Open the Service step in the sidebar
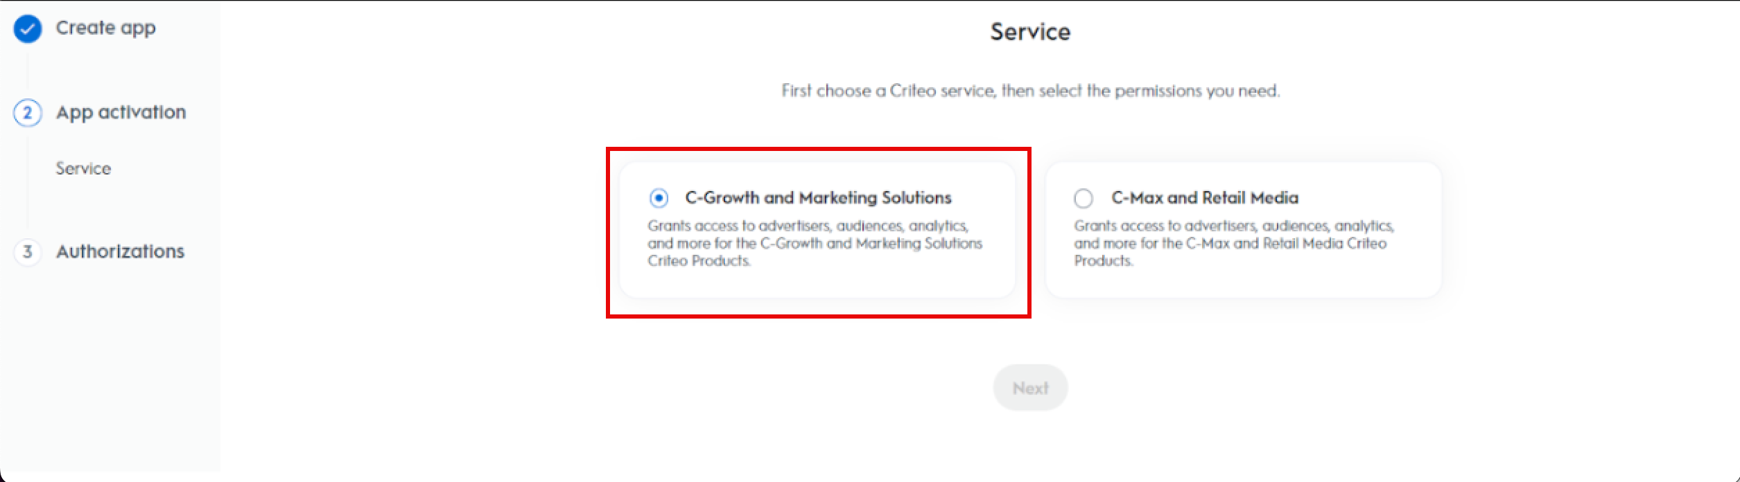Viewport: 1740px width, 482px height. pyautogui.click(x=82, y=168)
